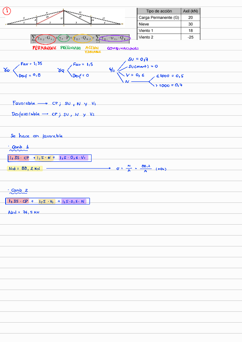The width and height of the screenshot is (242, 342).
Task: Click the underlined 'Comb 2' heading
Action: tap(19, 191)
